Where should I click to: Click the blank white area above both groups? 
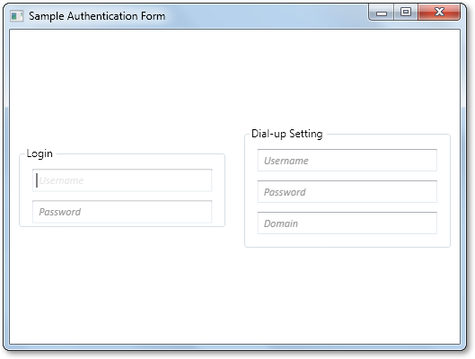234,79
